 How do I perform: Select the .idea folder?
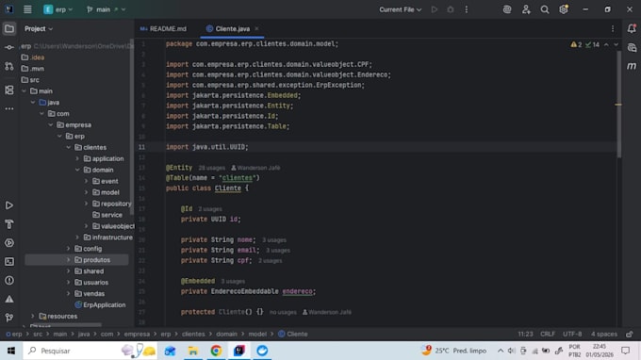tap(33, 57)
